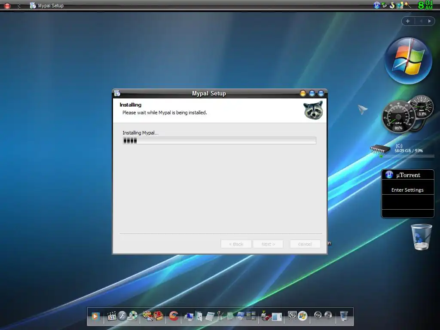Open the recycle bin in the dock

[344, 316]
